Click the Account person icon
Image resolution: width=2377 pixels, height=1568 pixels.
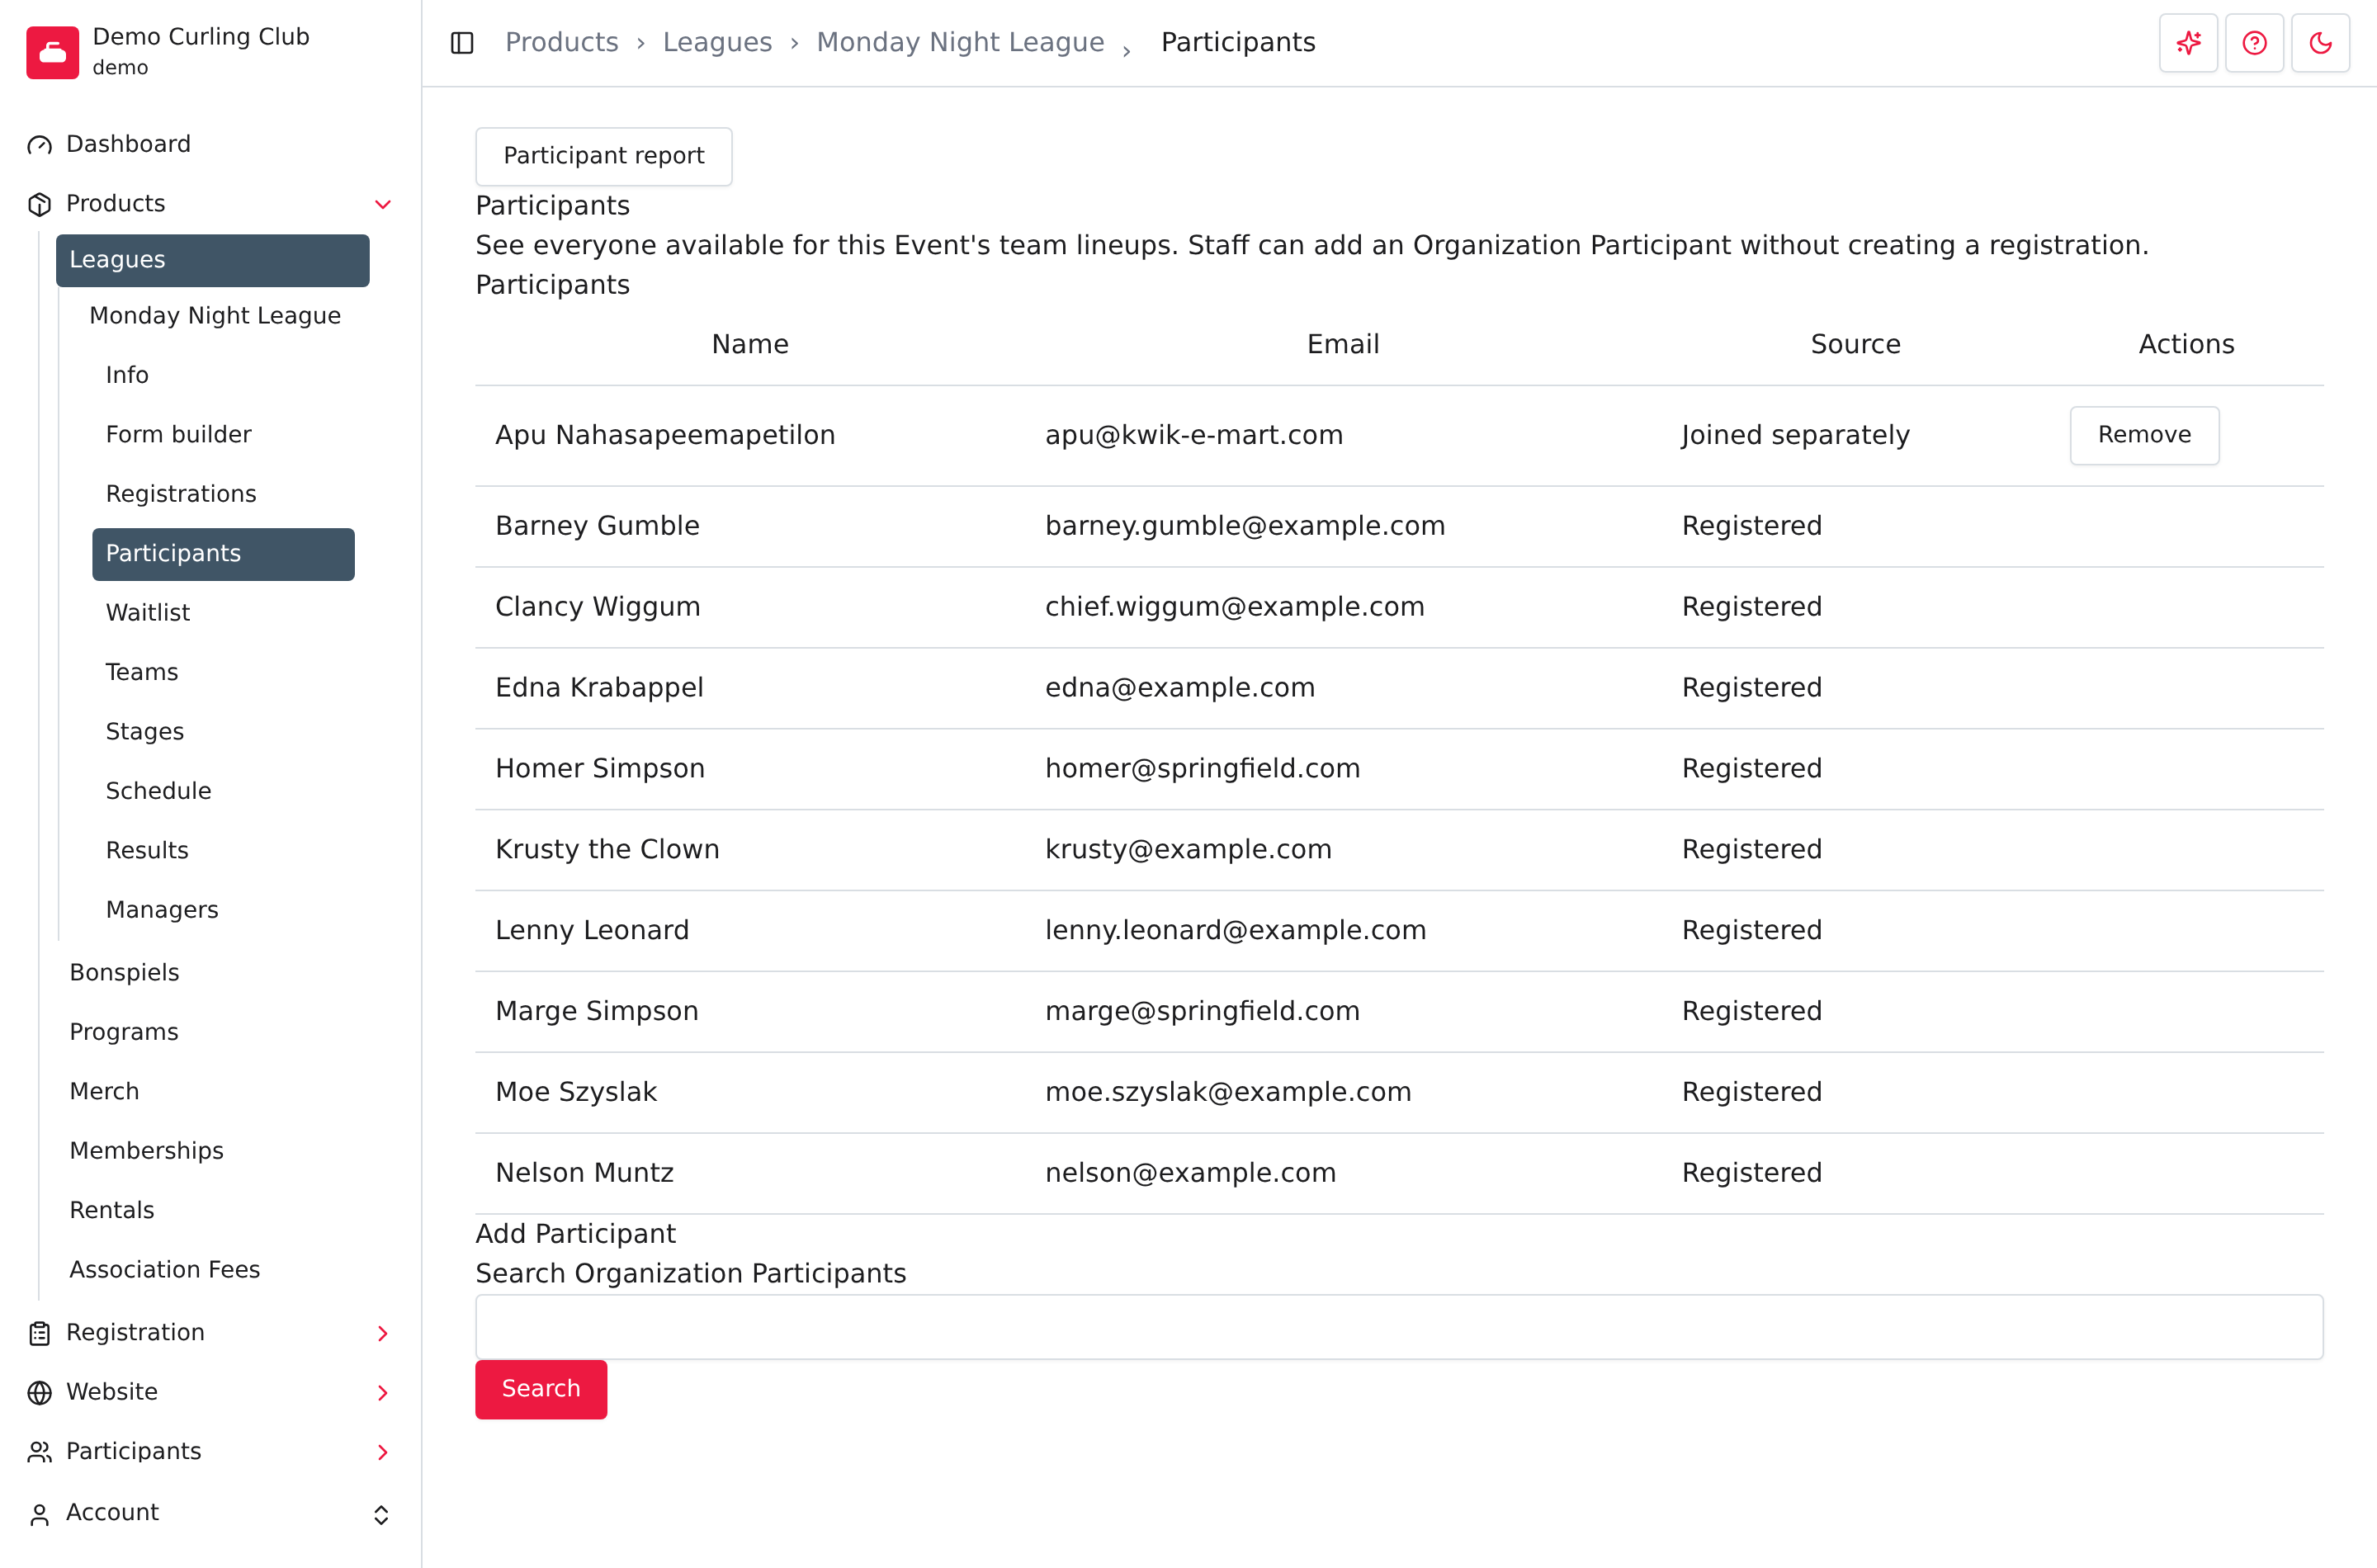pyautogui.click(x=40, y=1514)
